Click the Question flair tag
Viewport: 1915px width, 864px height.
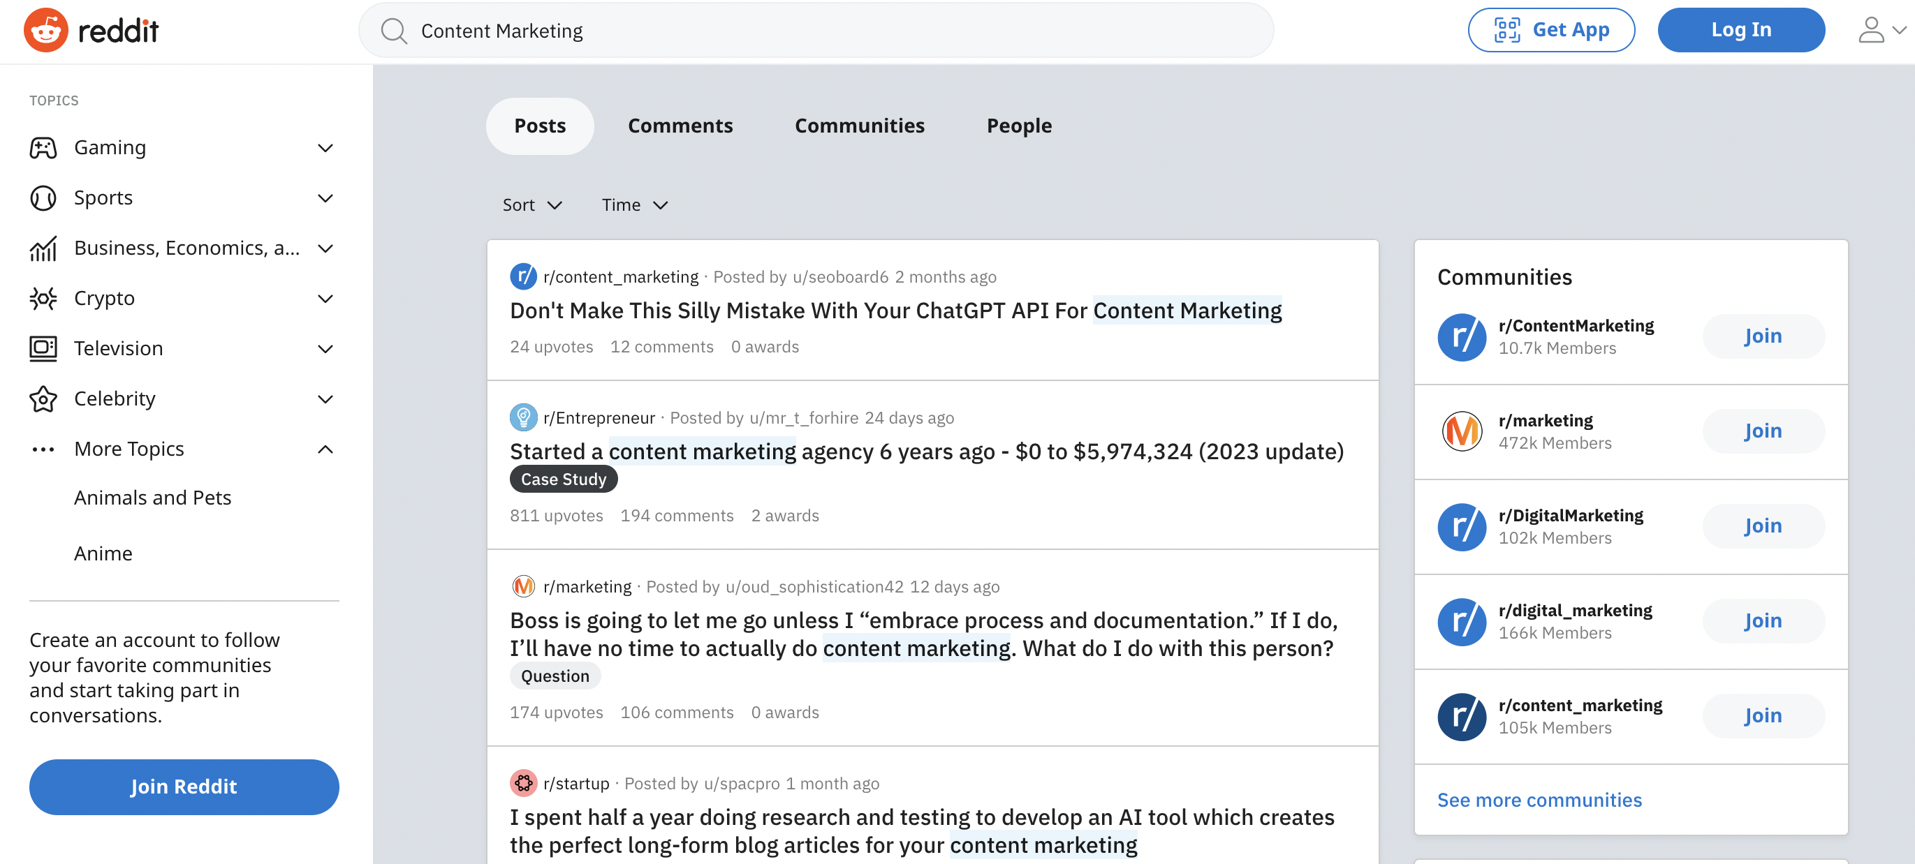coord(555,676)
